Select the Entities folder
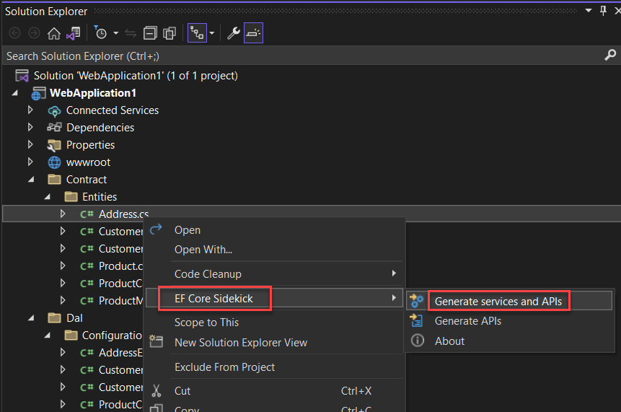The image size is (621, 412). click(100, 197)
